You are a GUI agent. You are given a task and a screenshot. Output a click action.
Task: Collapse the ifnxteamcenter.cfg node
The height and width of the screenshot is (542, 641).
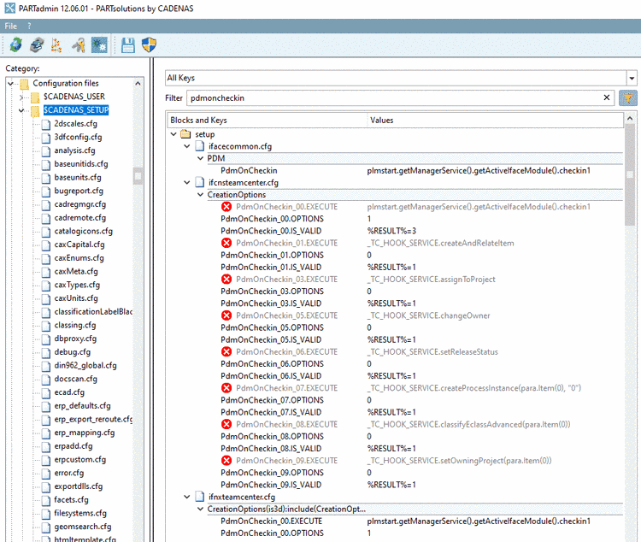click(x=187, y=497)
